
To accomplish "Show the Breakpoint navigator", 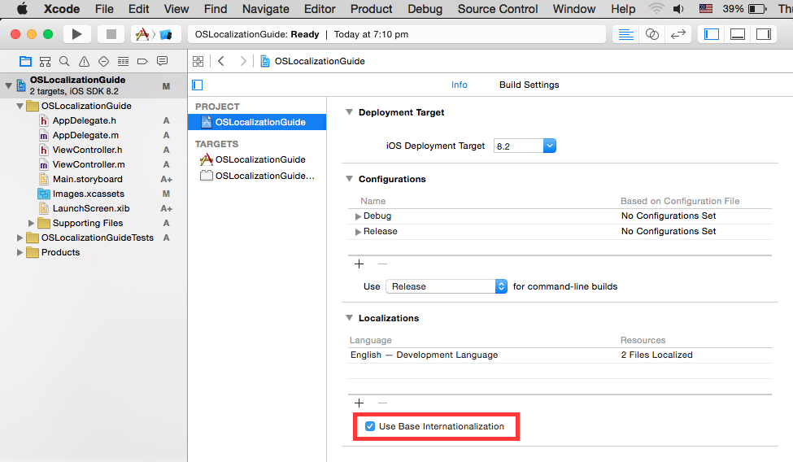I will [x=142, y=61].
